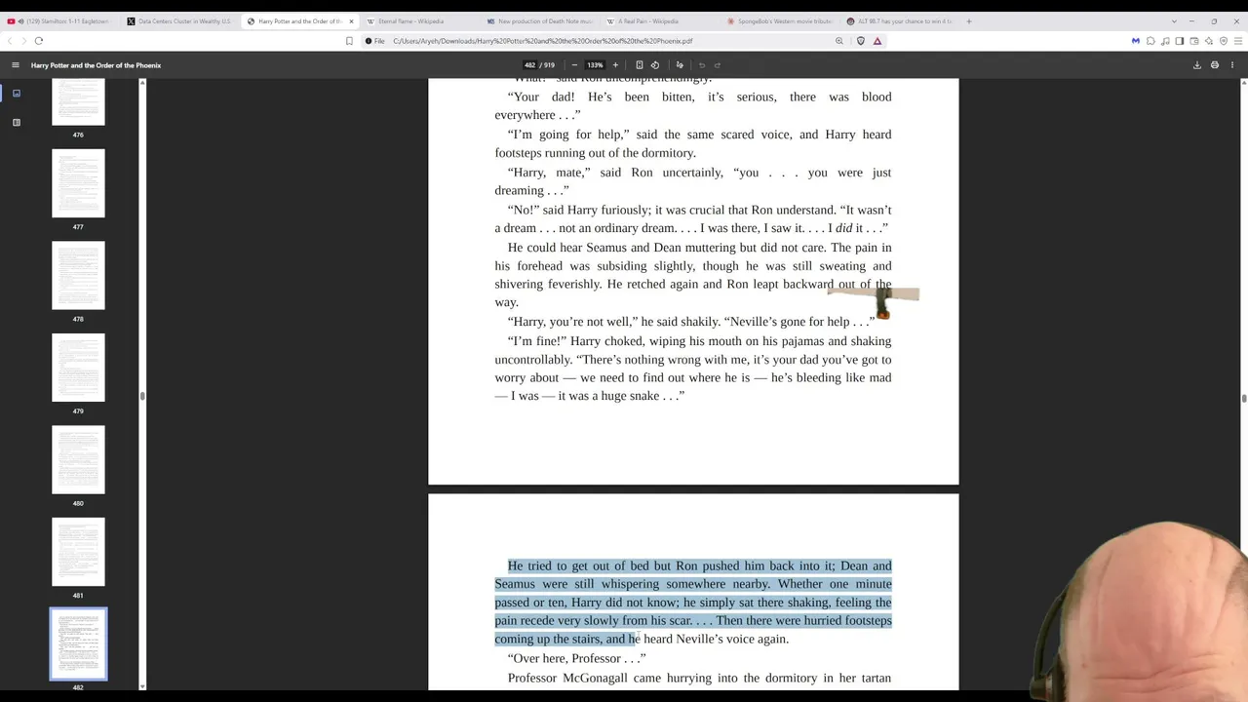The height and width of the screenshot is (702, 1248).
Task: Go forward in browser history
Action: coord(23,41)
